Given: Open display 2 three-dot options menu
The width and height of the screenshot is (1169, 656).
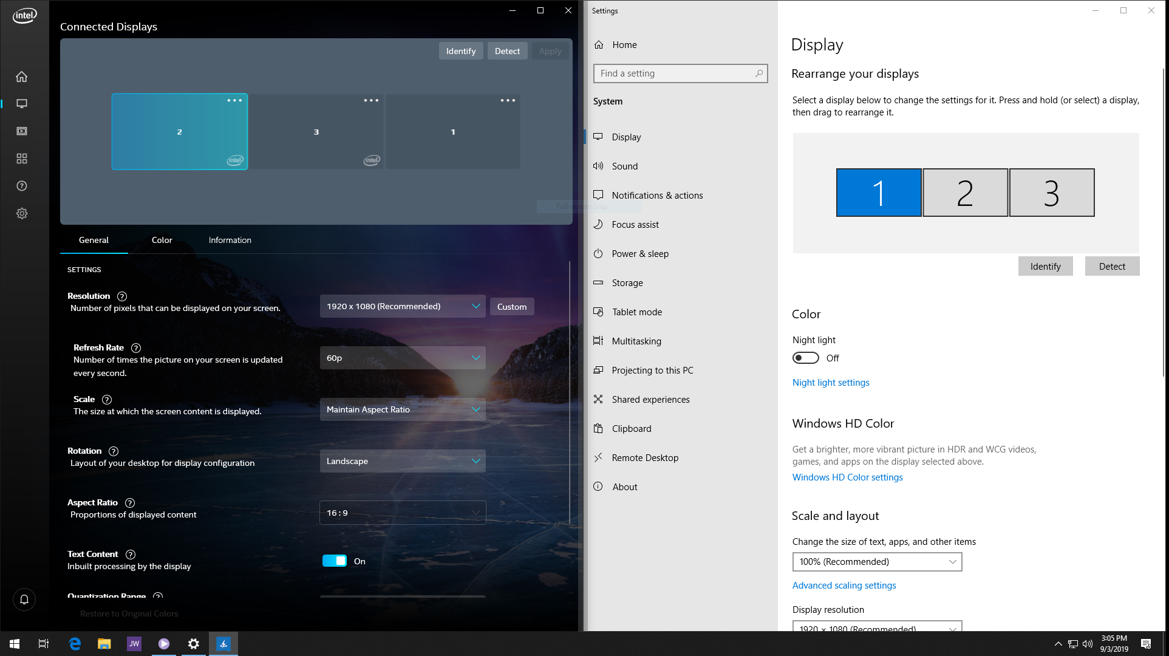Looking at the screenshot, I should point(234,100).
